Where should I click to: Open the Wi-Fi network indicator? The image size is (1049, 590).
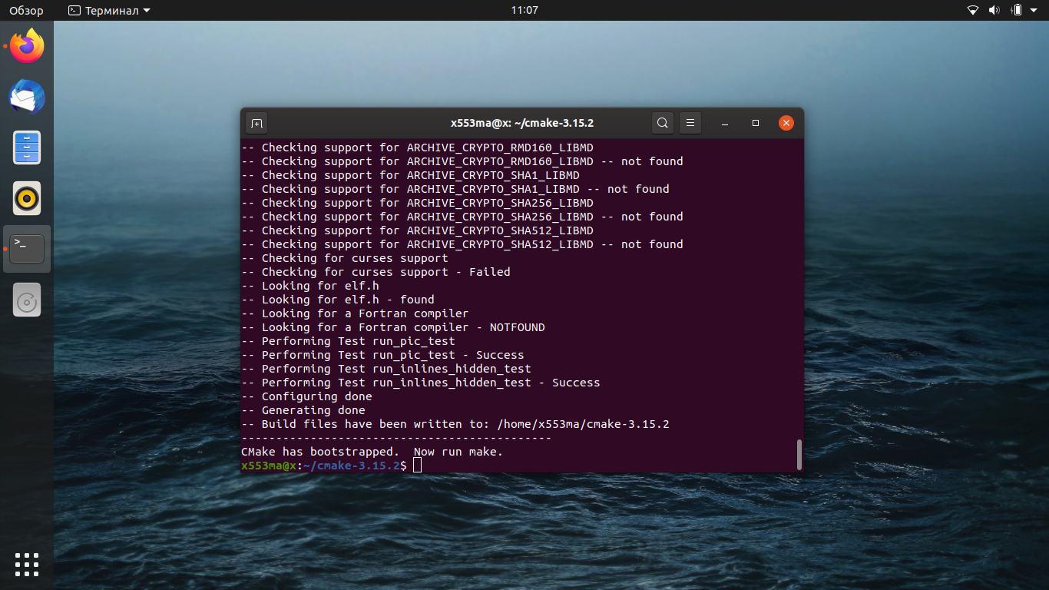973,11
